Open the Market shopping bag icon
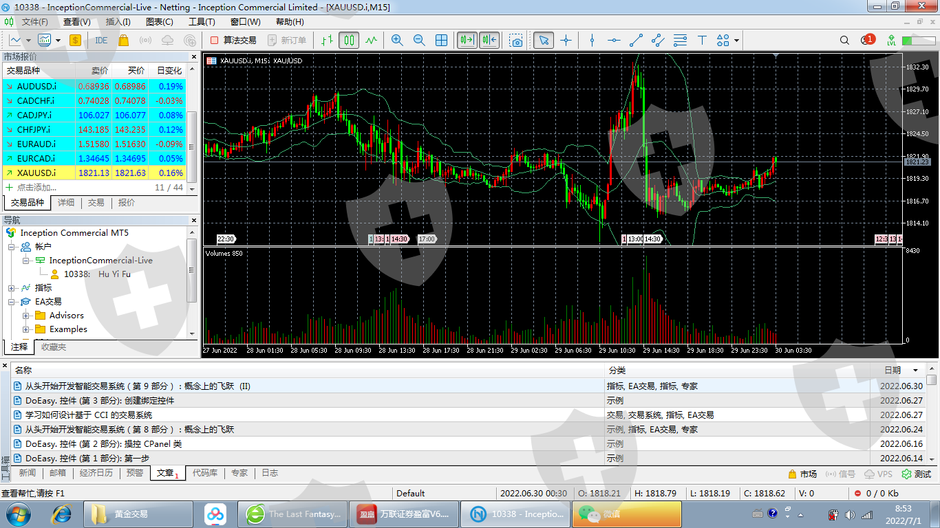The image size is (940, 528). [x=123, y=40]
